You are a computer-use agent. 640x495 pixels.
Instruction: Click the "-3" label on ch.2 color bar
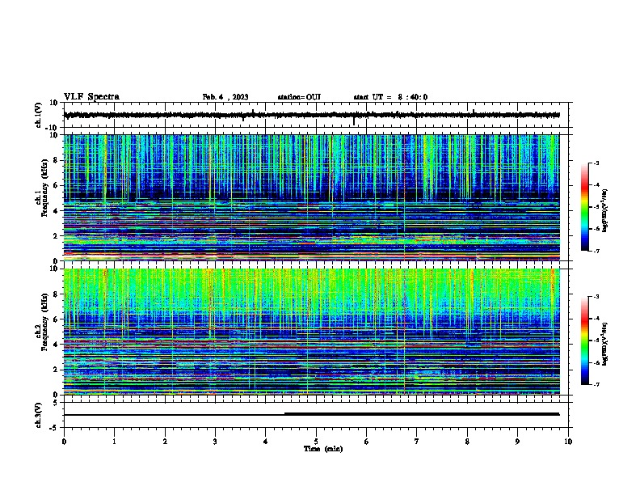pyautogui.click(x=596, y=297)
